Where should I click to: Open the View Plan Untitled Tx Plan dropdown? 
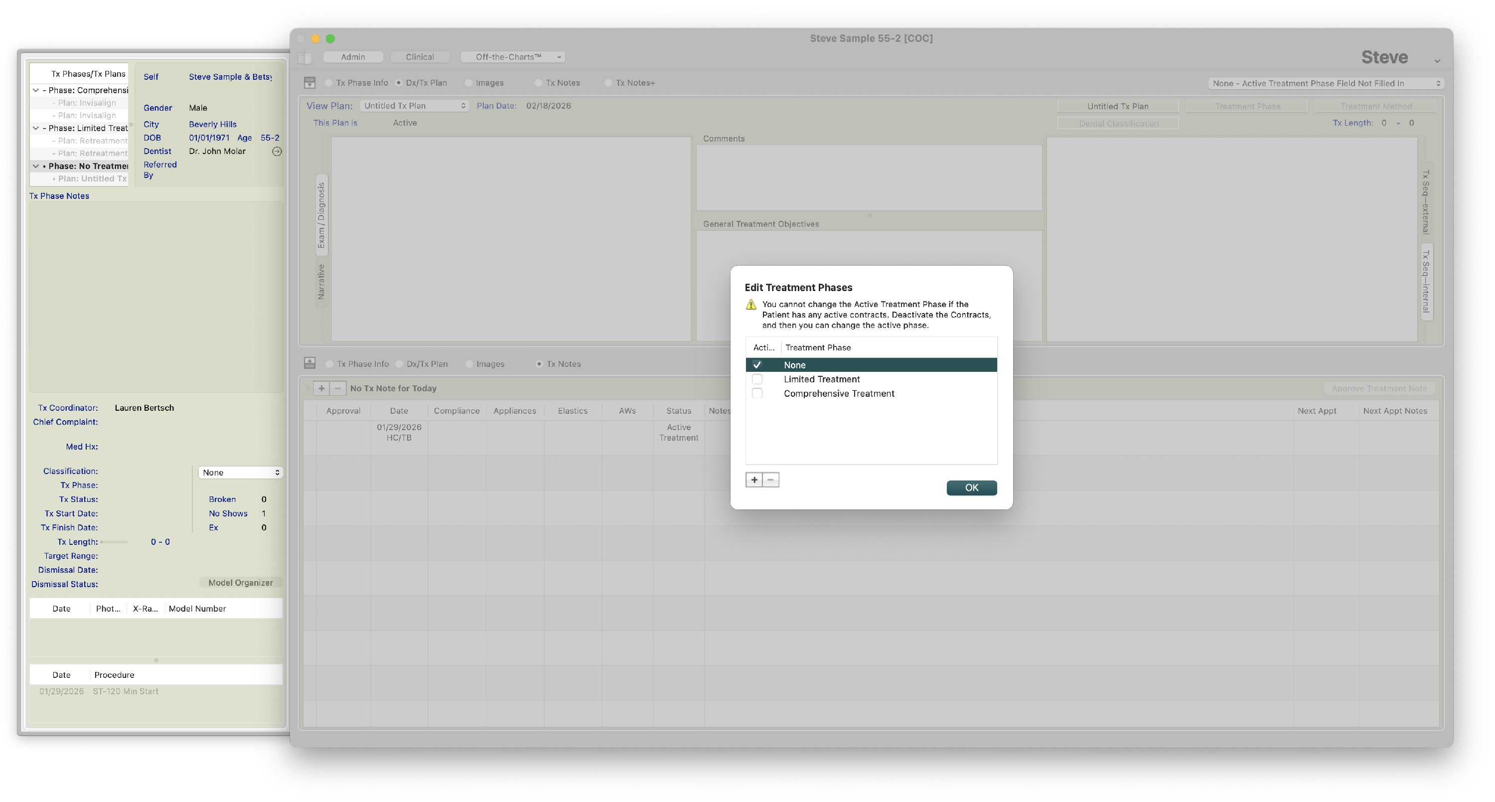414,106
